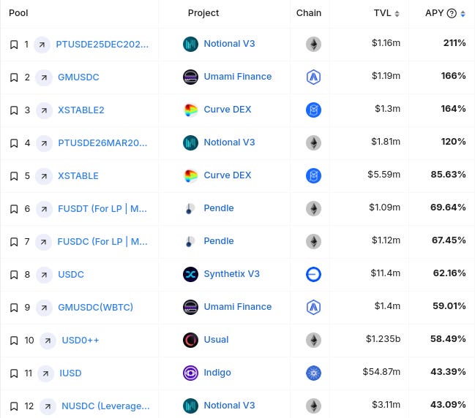475x418 pixels.
Task: Open external link arrow for IUSD
Action: (45, 373)
